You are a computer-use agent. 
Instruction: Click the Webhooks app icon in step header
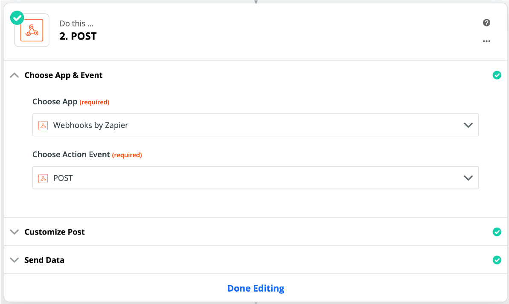32,30
